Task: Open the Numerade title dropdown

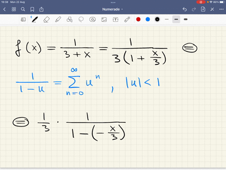Action: click(113, 9)
